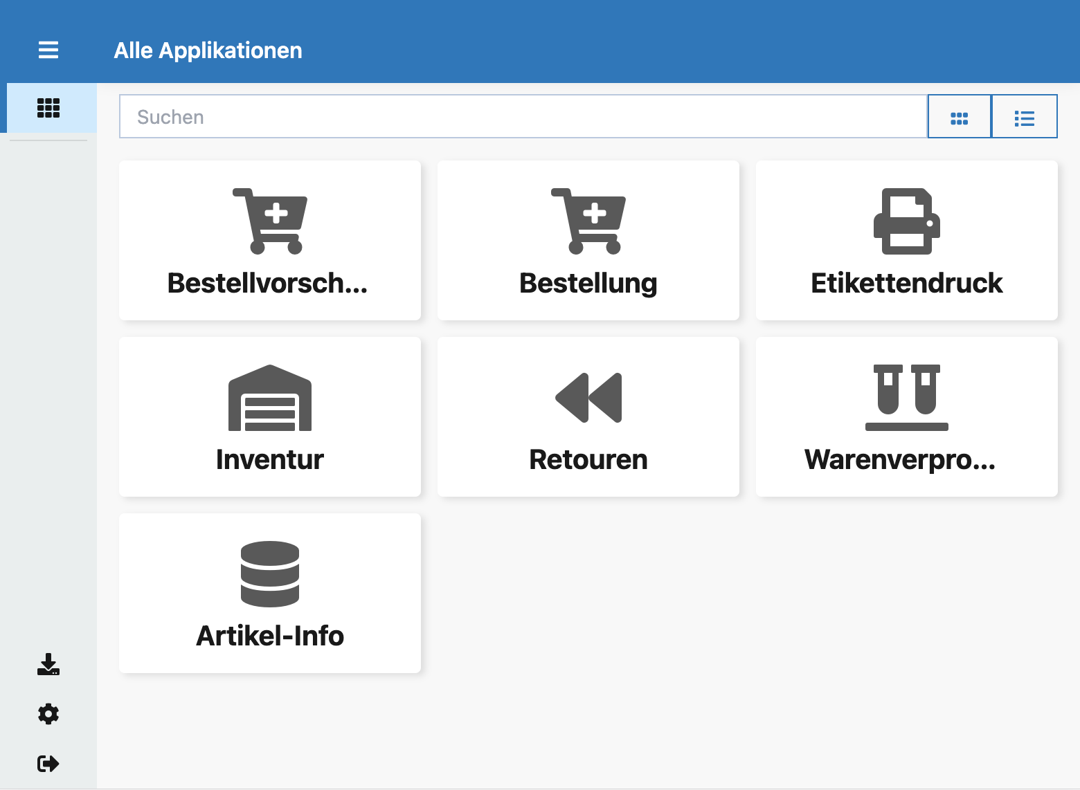Click the Artikel-Info database icon

(x=270, y=574)
